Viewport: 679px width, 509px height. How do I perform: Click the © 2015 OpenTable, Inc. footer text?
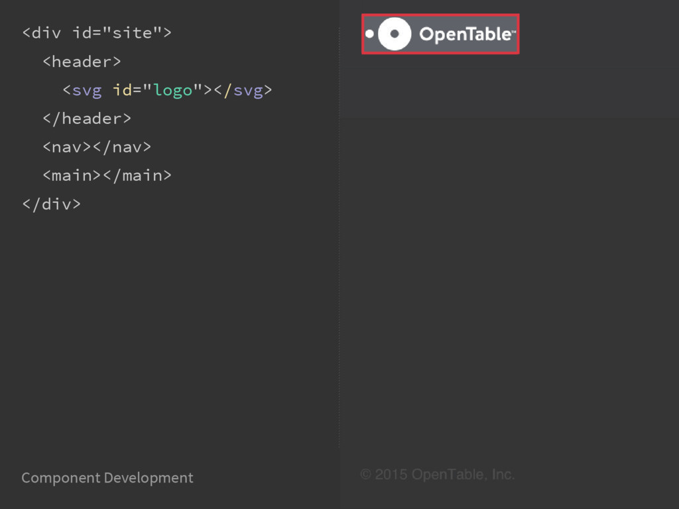[x=438, y=475]
